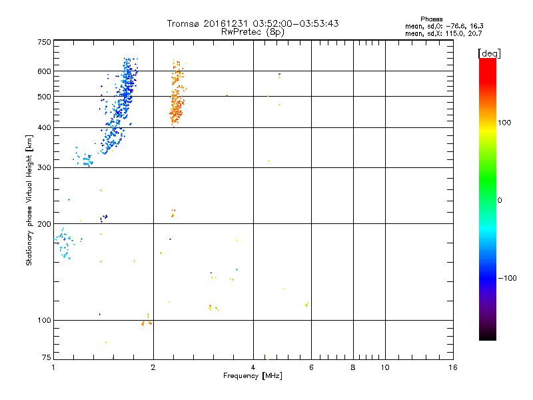Click the x-axis tick label '1'
This screenshot has height=400, width=533.
coord(53,367)
